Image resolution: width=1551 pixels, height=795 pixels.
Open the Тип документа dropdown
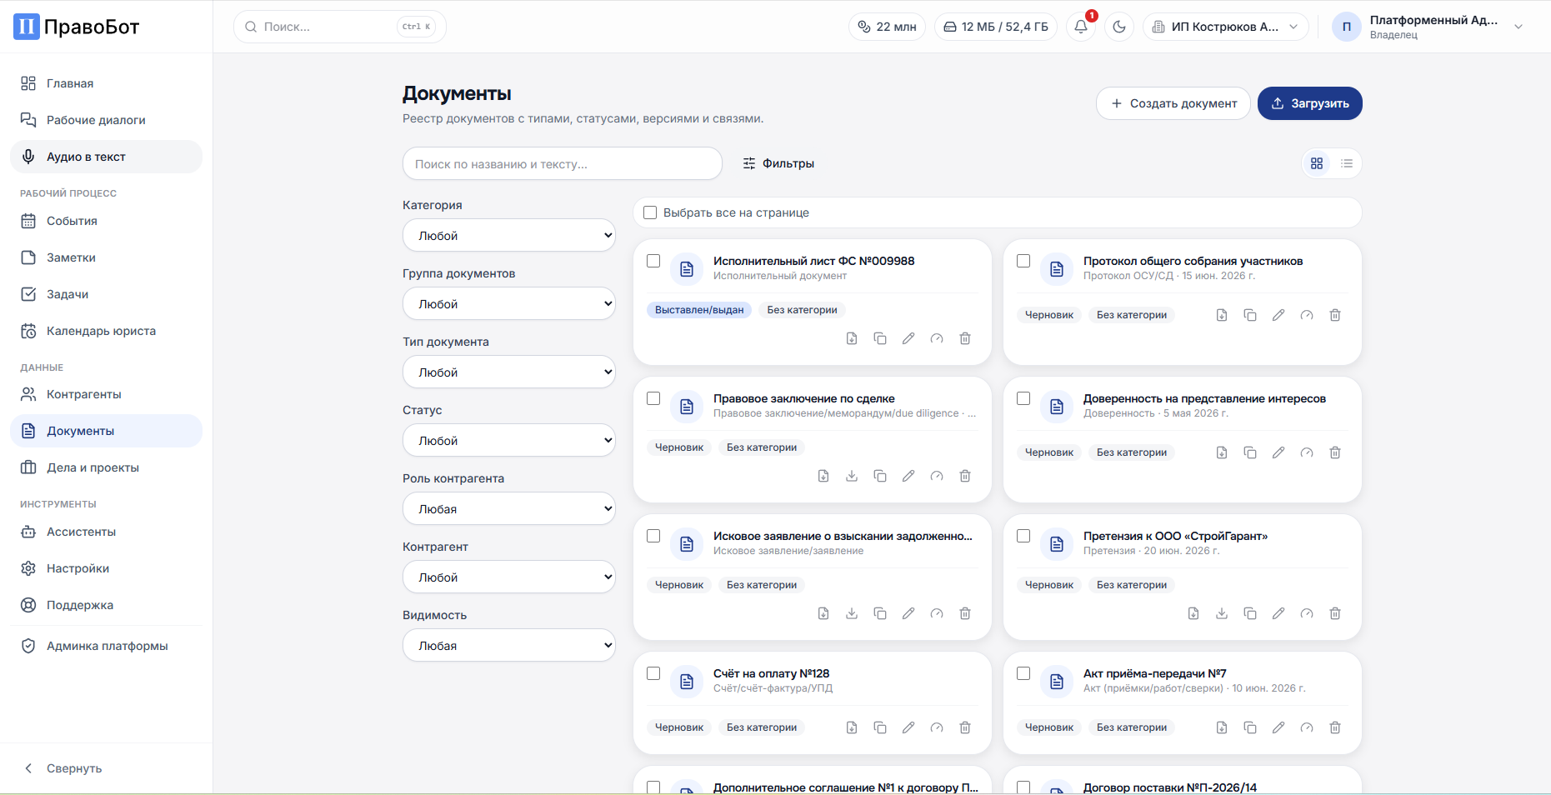pyautogui.click(x=509, y=372)
